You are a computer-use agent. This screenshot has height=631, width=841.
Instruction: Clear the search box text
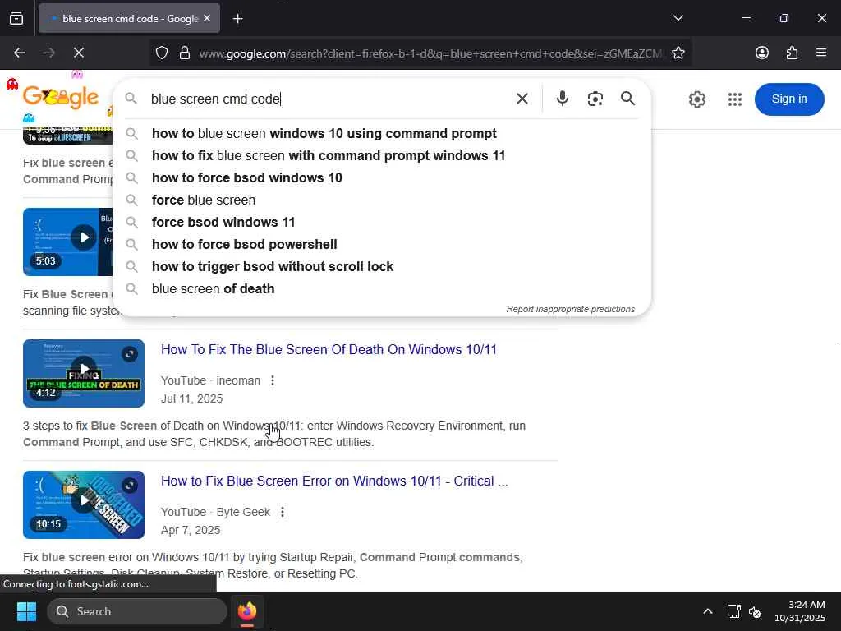pos(522,99)
